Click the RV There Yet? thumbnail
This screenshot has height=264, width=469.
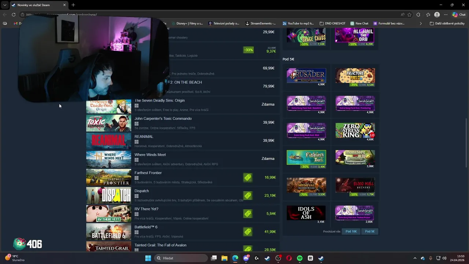click(108, 213)
